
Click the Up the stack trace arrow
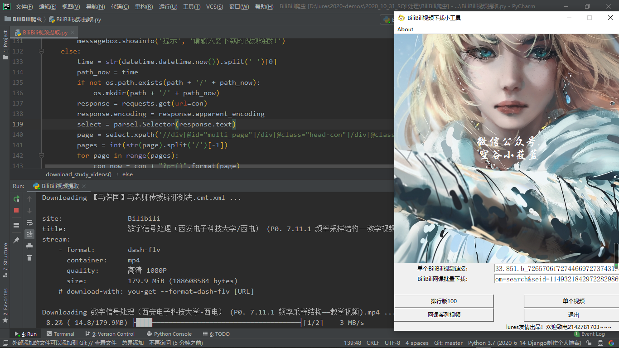pos(29,199)
